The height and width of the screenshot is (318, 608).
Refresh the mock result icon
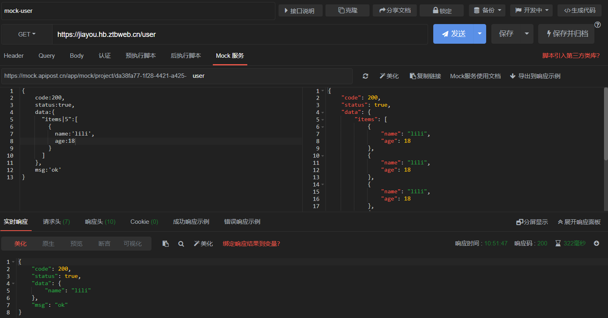tap(366, 76)
